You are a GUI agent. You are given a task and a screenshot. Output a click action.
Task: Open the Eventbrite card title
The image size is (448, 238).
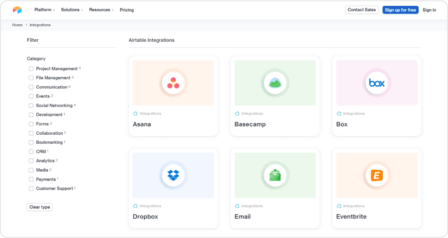click(351, 216)
